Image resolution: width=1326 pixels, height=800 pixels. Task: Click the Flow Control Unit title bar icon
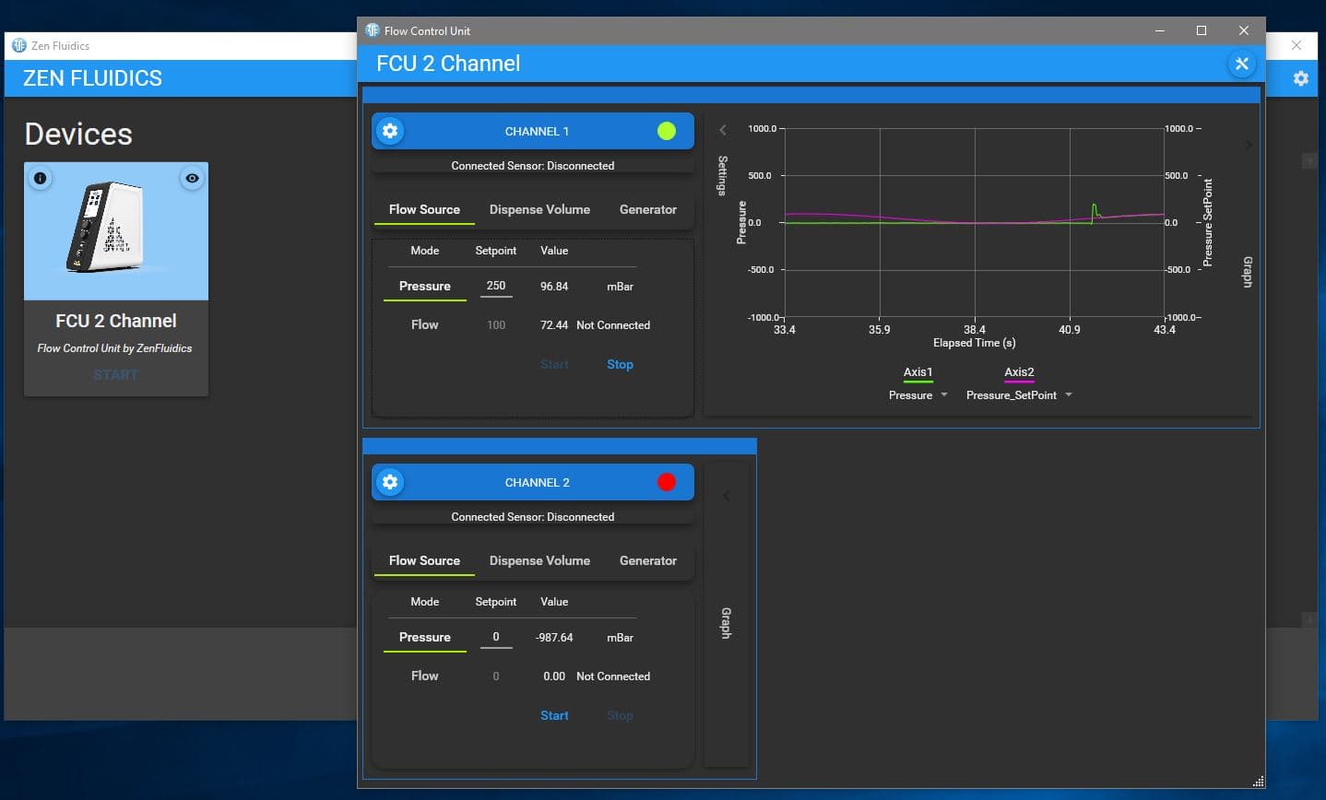click(x=373, y=30)
